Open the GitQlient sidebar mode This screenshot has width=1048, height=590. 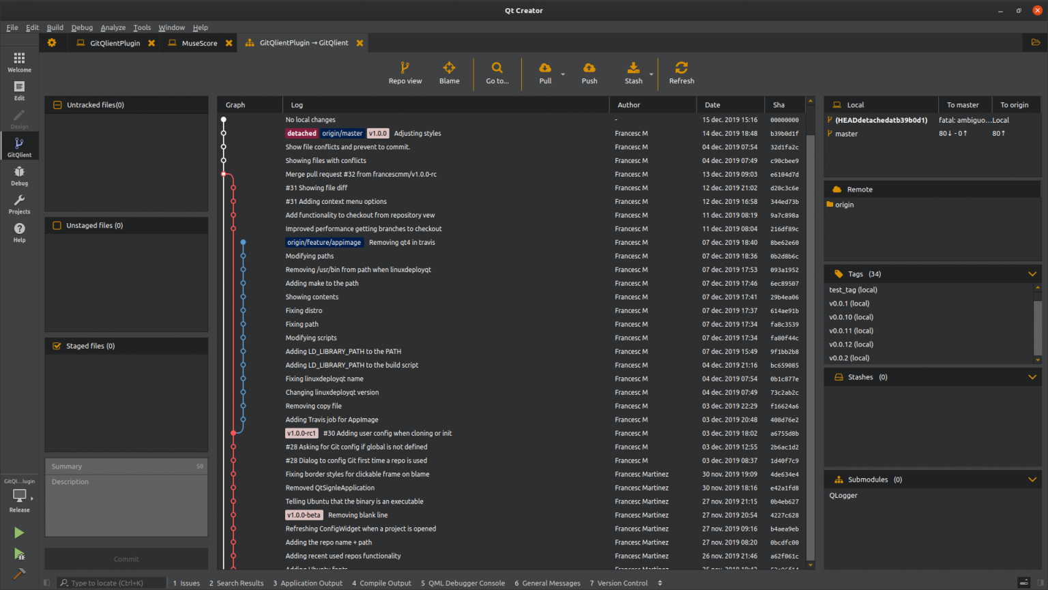coord(20,145)
